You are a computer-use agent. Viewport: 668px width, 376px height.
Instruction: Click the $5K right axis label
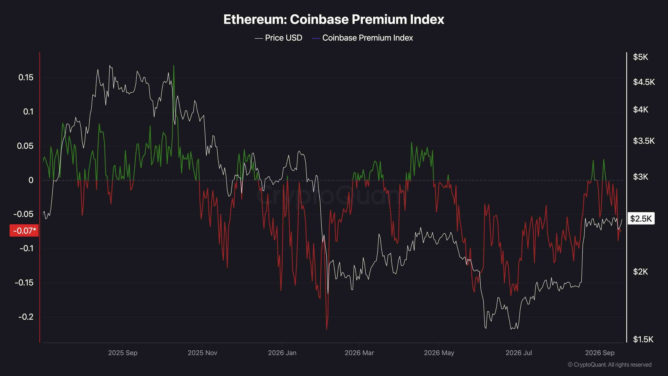coord(640,57)
